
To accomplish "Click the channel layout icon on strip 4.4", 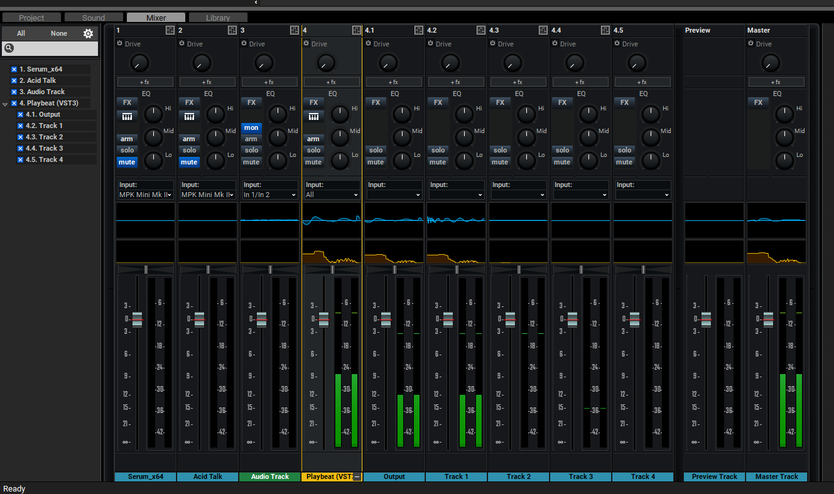I will (605, 30).
